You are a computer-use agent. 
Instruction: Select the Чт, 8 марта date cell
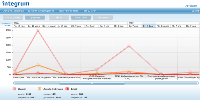[x=163, y=26]
